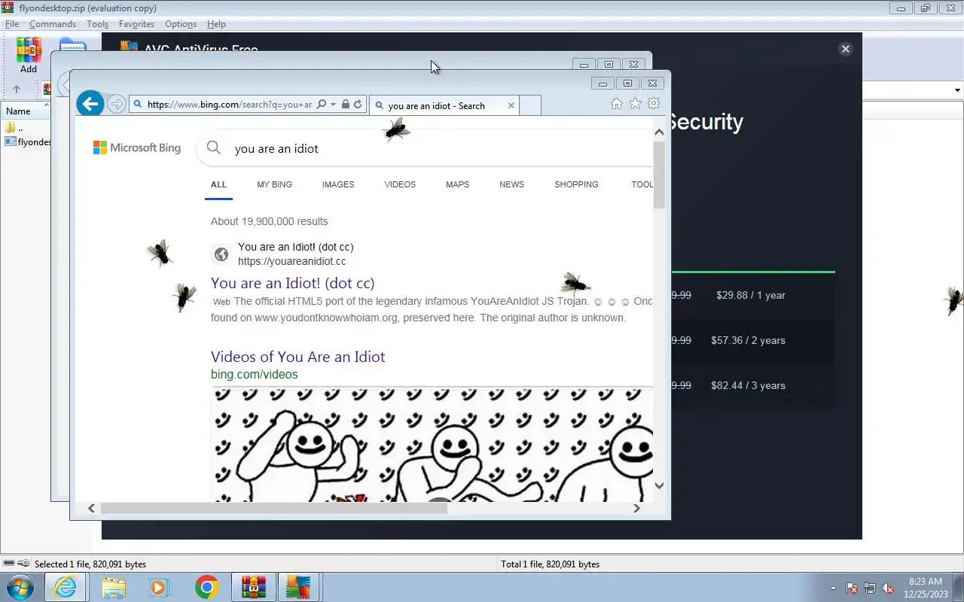Viewport: 964px width, 602px height.
Task: Open the WinRAR Favorites menu
Action: (x=136, y=24)
